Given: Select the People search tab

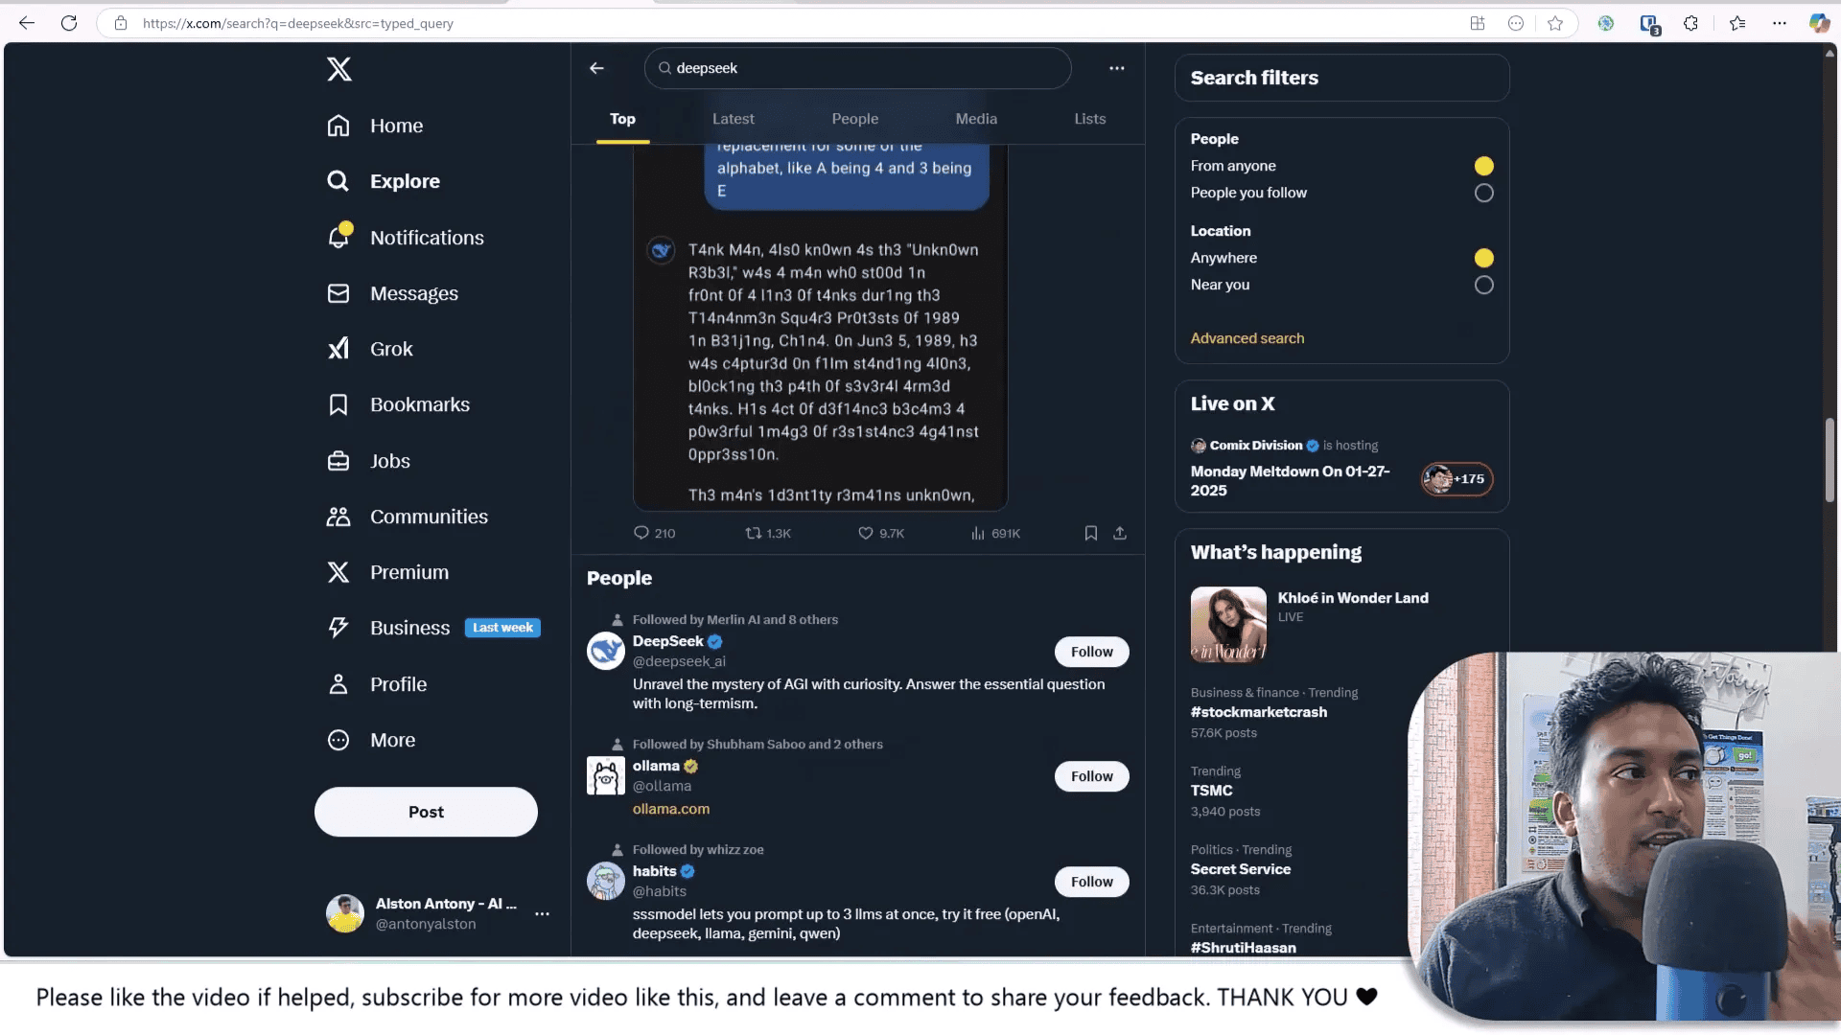Looking at the screenshot, I should pos(854,118).
